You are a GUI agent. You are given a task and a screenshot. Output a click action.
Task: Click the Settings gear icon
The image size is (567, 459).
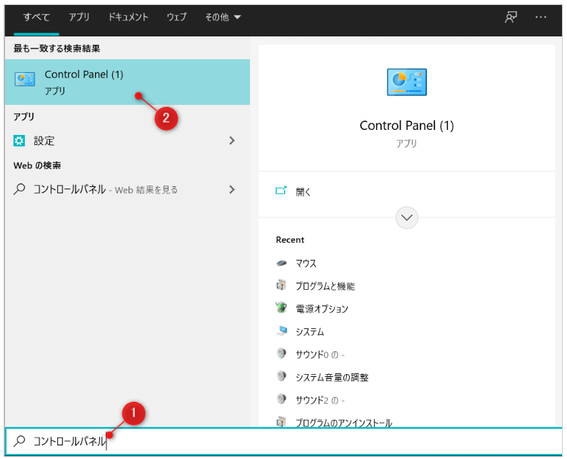point(19,141)
